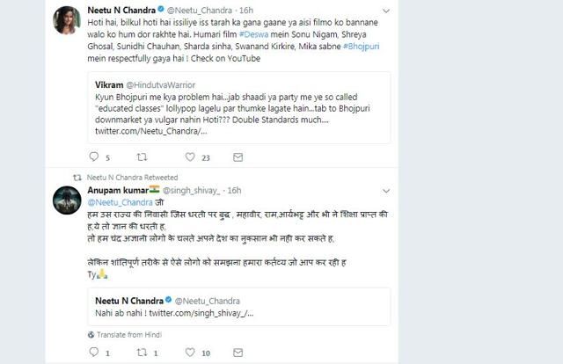The image size is (563, 364).
Task: Reply to Anupam kumar's tweet
Action: [94, 353]
